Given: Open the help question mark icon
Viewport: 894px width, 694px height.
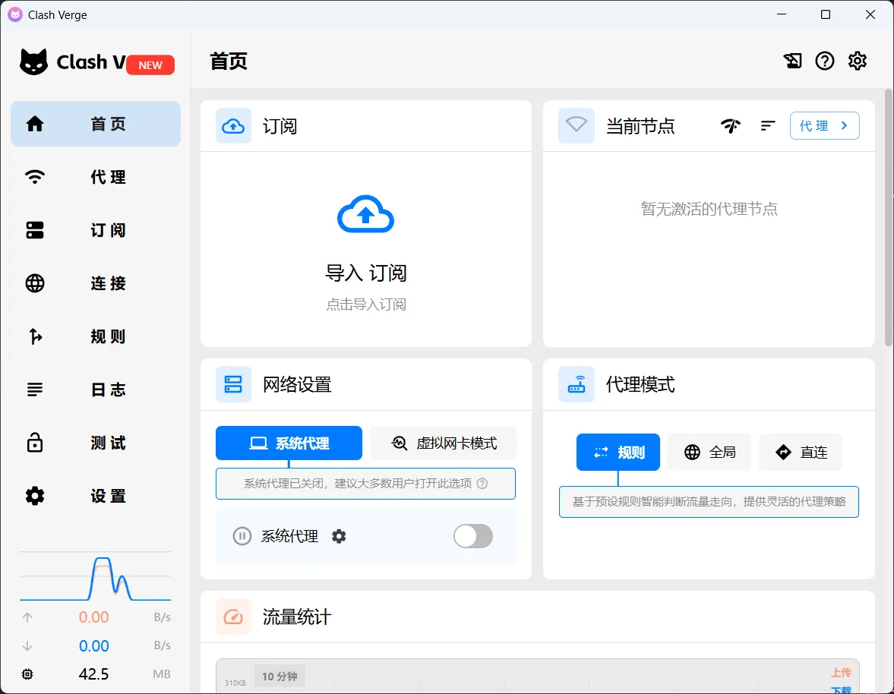Looking at the screenshot, I should pyautogui.click(x=824, y=61).
